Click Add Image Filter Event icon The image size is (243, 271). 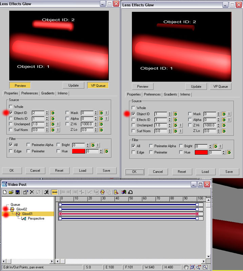click(x=102, y=192)
